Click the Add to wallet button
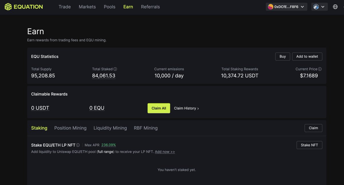The width and height of the screenshot is (344, 185). click(x=307, y=57)
